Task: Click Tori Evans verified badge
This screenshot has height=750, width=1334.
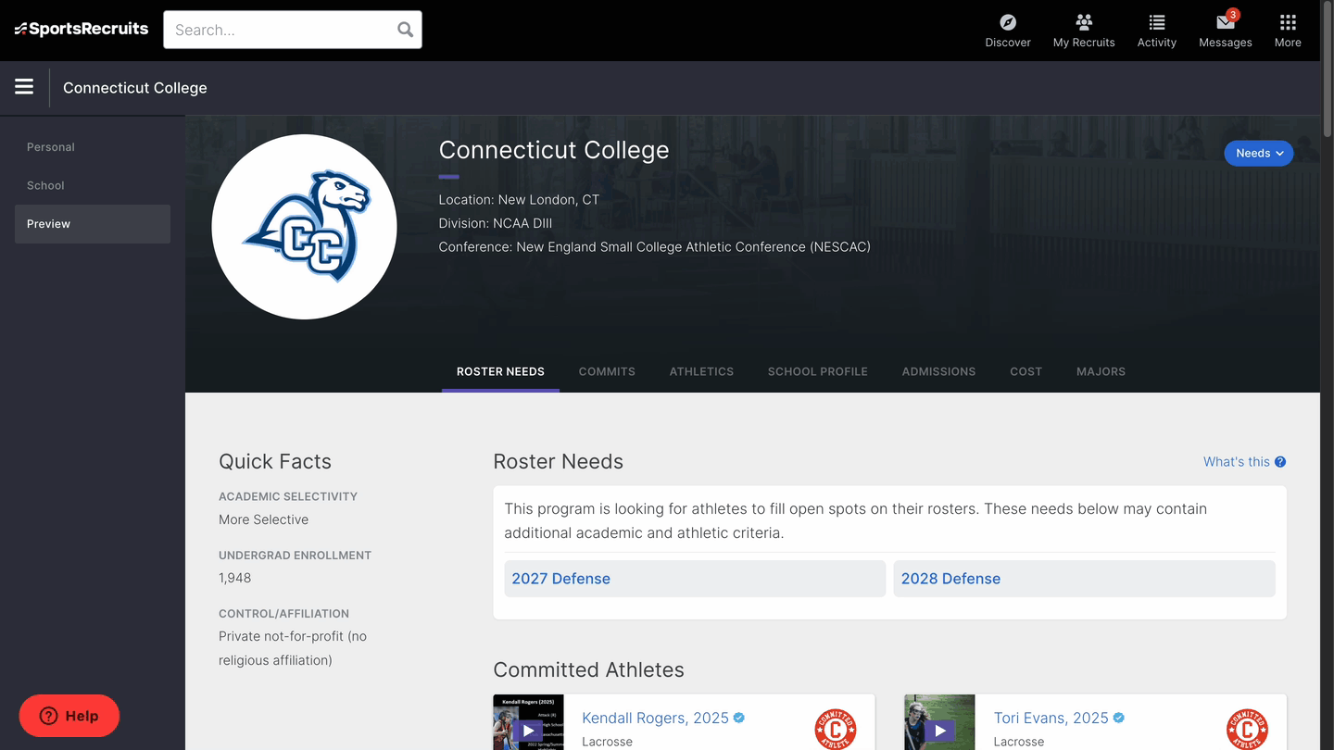Action: point(1119,718)
